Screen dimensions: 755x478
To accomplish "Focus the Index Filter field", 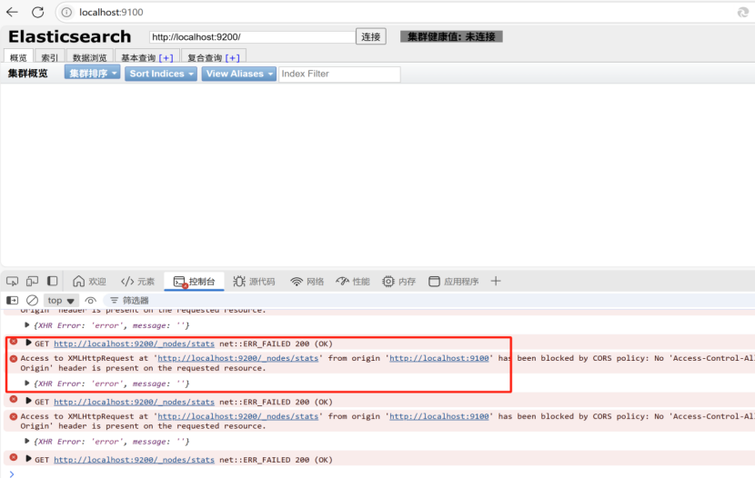I will 339,74.
